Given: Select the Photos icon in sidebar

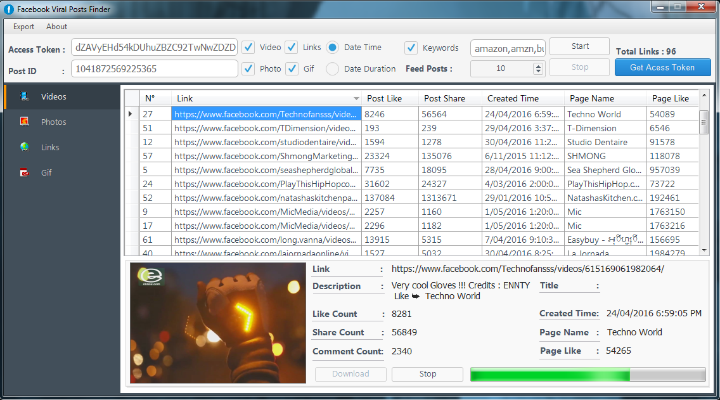Looking at the screenshot, I should coord(24,121).
